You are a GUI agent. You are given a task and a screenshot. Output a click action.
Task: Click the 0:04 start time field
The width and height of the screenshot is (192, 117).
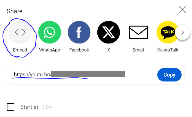pos(47,107)
